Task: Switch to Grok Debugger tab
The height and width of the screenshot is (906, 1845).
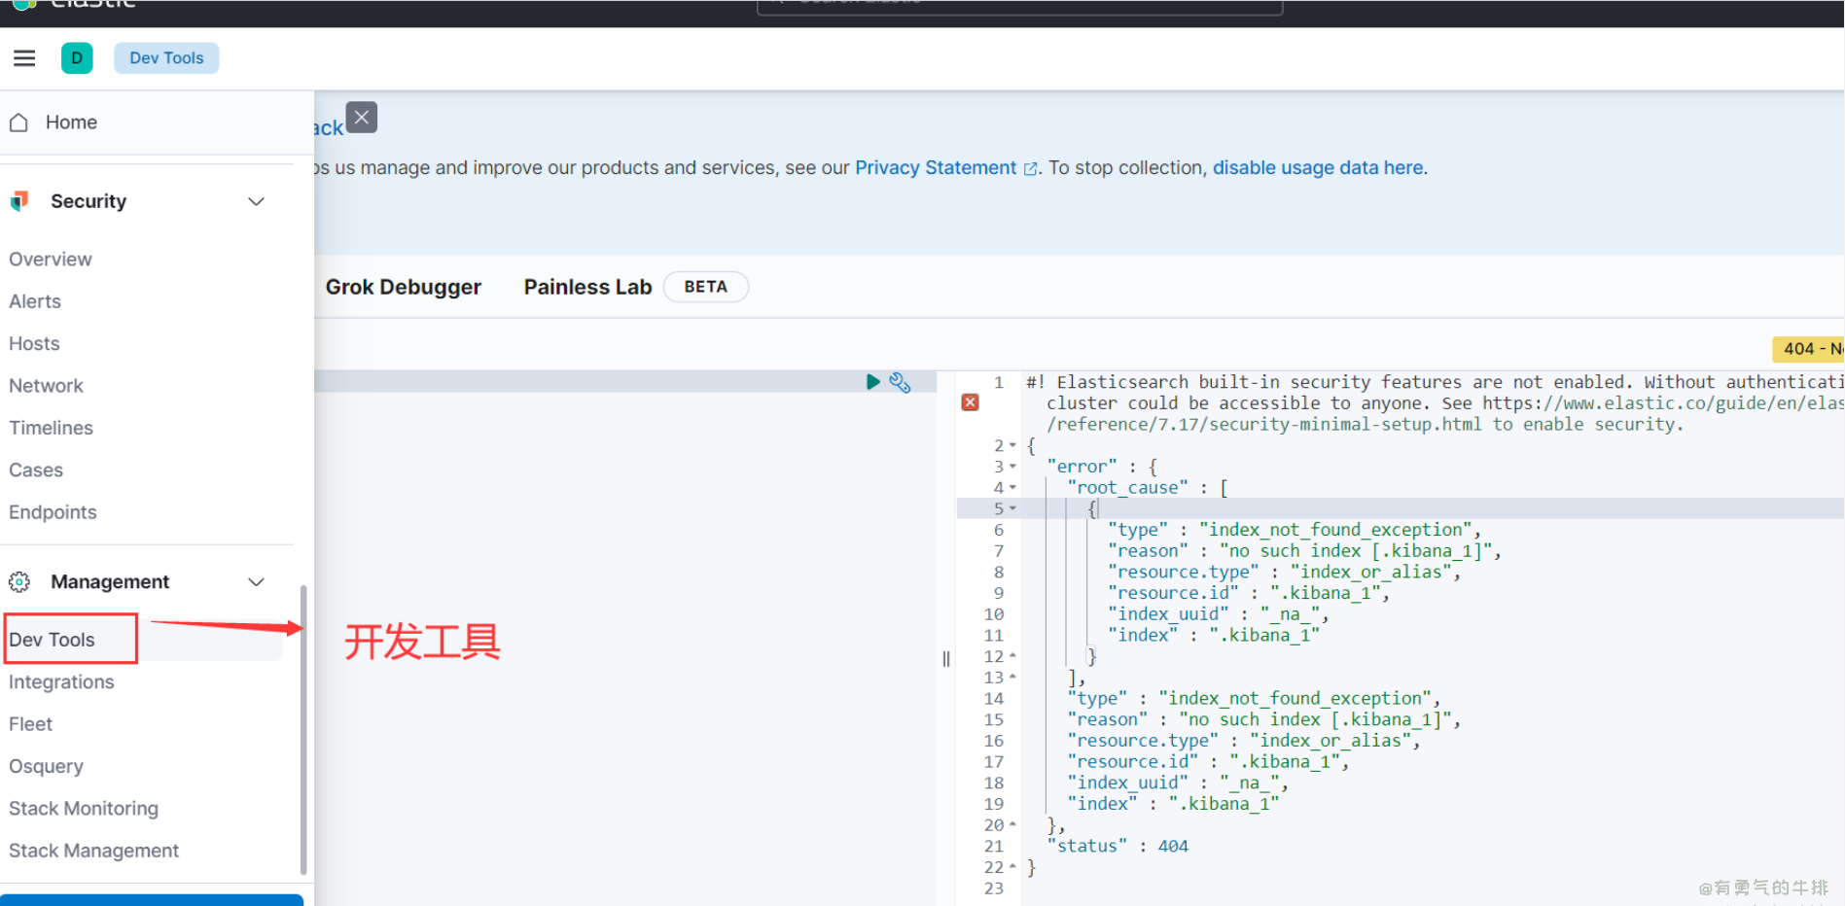Action: point(403,287)
